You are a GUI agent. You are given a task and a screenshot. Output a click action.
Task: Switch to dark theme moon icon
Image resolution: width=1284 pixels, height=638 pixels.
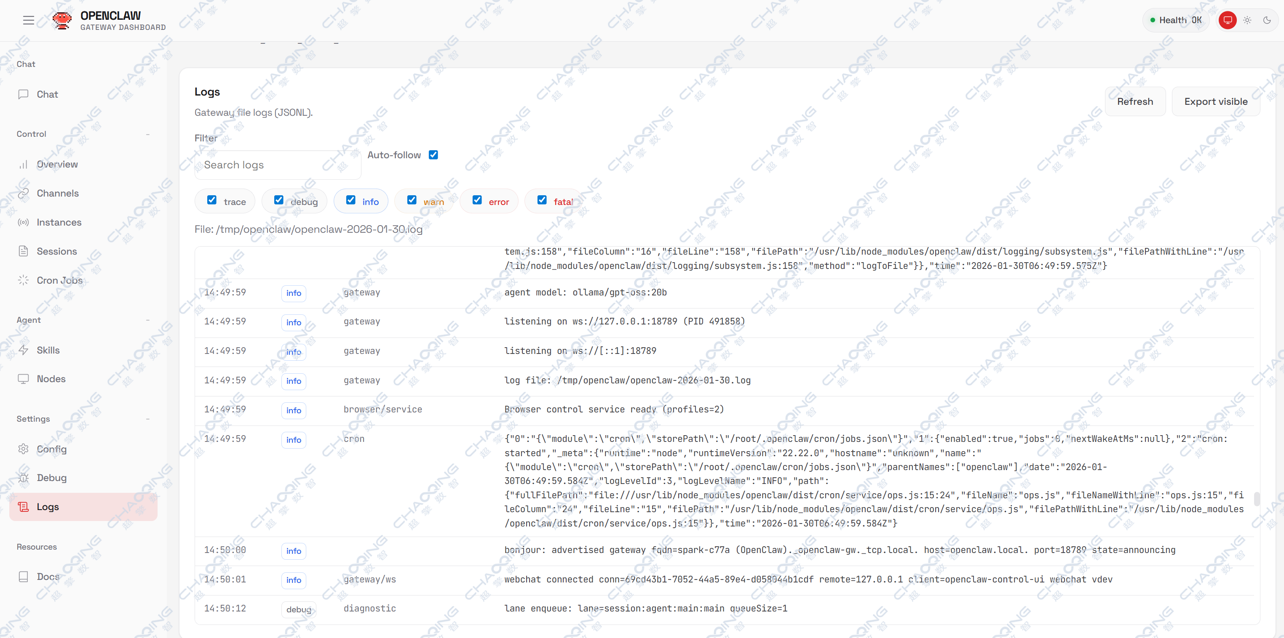click(x=1267, y=21)
